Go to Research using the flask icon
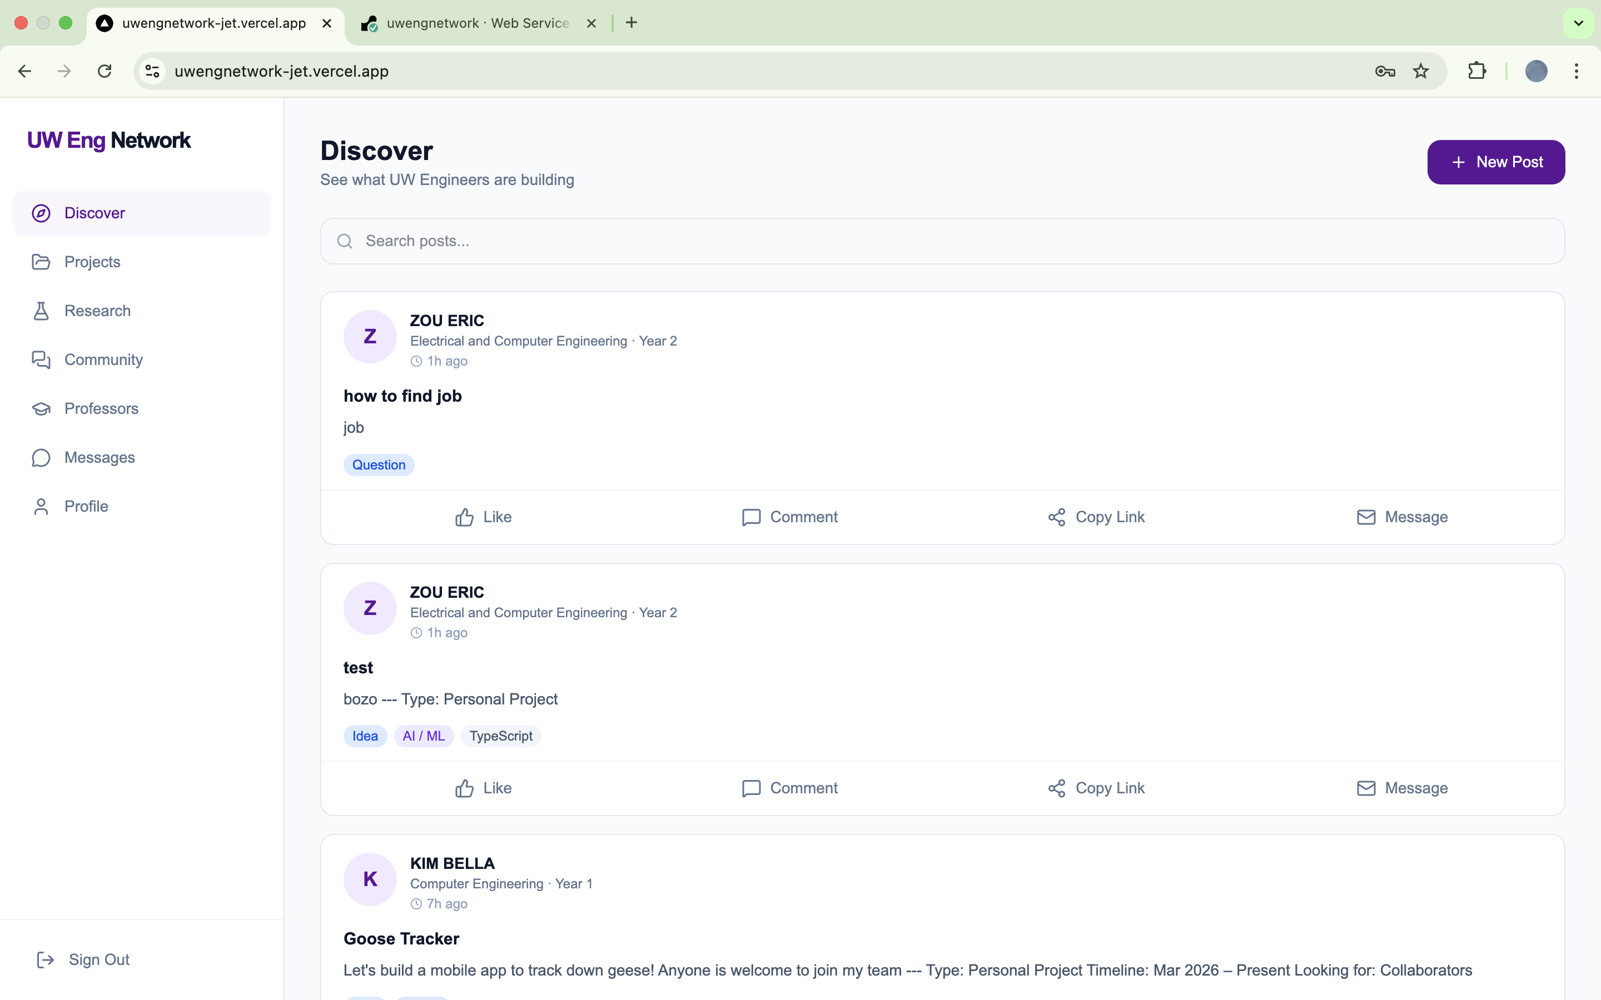The width and height of the screenshot is (1601, 1000). (41, 311)
